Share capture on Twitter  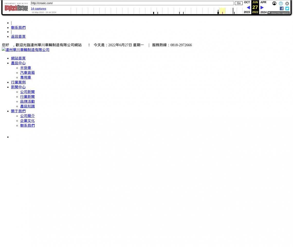point(287,8)
